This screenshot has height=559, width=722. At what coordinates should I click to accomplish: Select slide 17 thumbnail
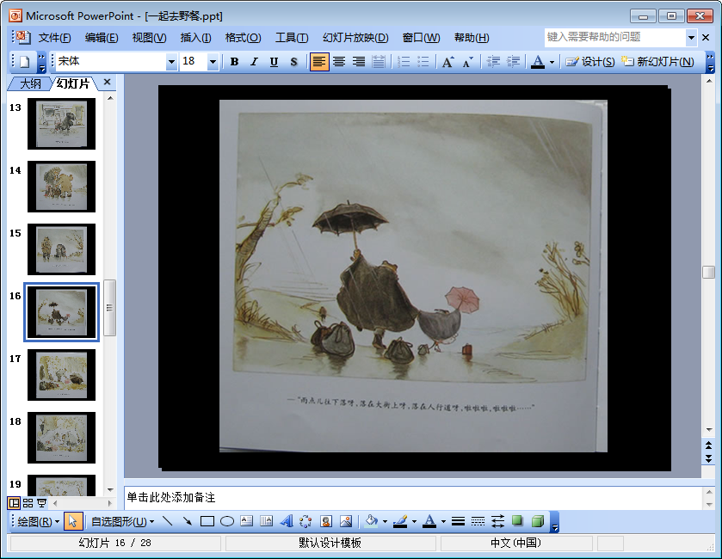pyautogui.click(x=61, y=375)
